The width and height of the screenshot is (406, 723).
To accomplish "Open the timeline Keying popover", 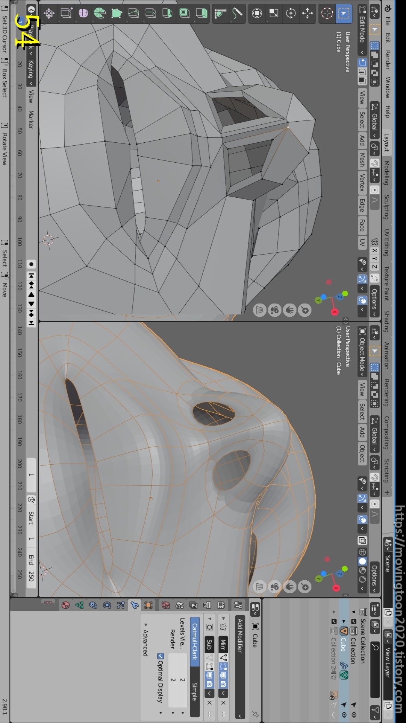I will (31, 72).
